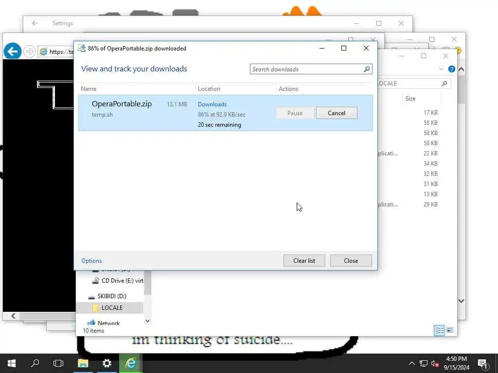Click the greyed Pause button
Image resolution: width=498 pixels, height=373 pixels.
click(x=295, y=113)
